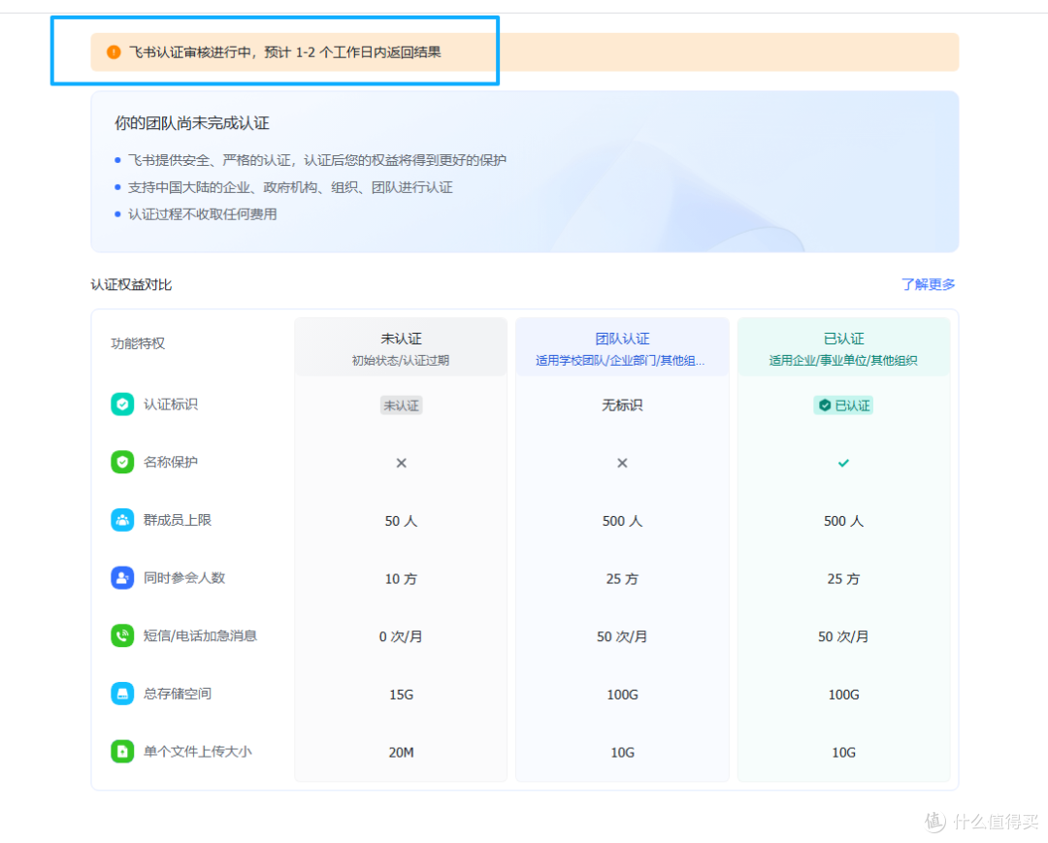Click 50 次/月 in the 团队认证 column
This screenshot has height=843, width=1048.
[x=622, y=636]
